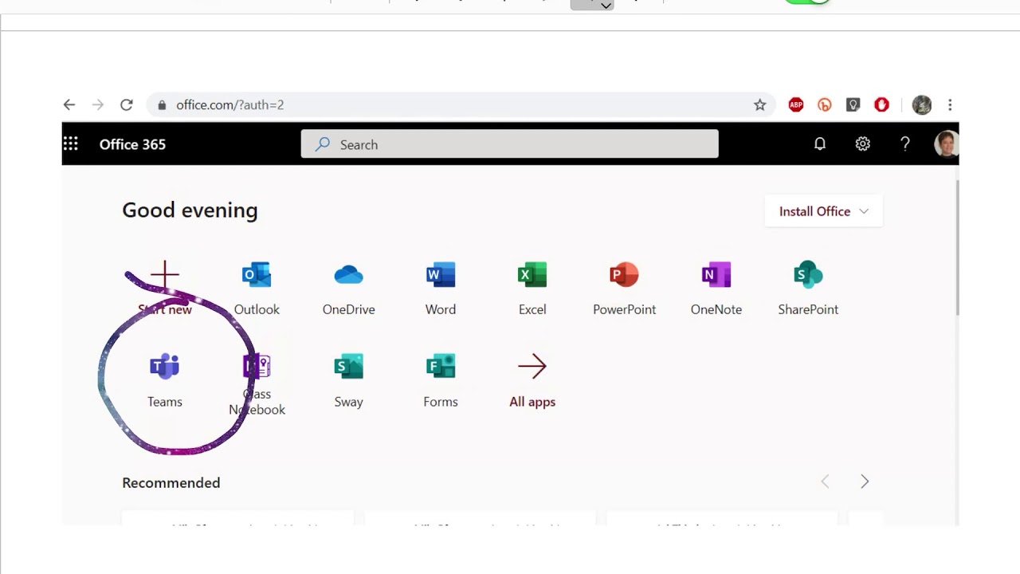1020x574 pixels.
Task: Reload the office.com page
Action: (126, 104)
